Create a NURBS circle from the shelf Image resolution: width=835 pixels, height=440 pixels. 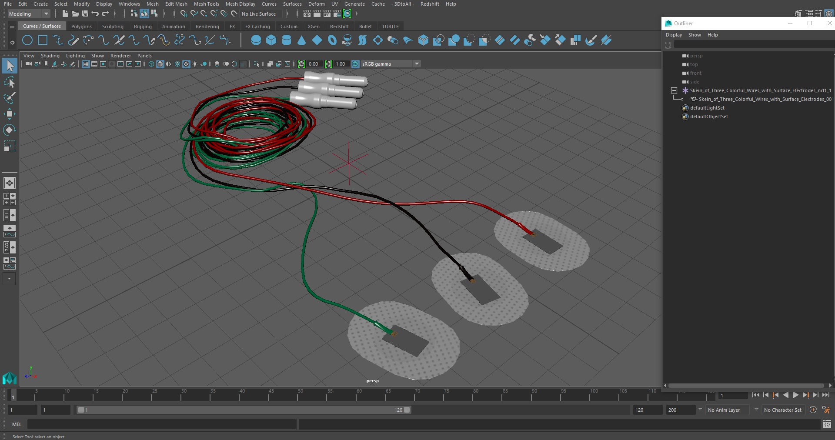[x=27, y=40]
